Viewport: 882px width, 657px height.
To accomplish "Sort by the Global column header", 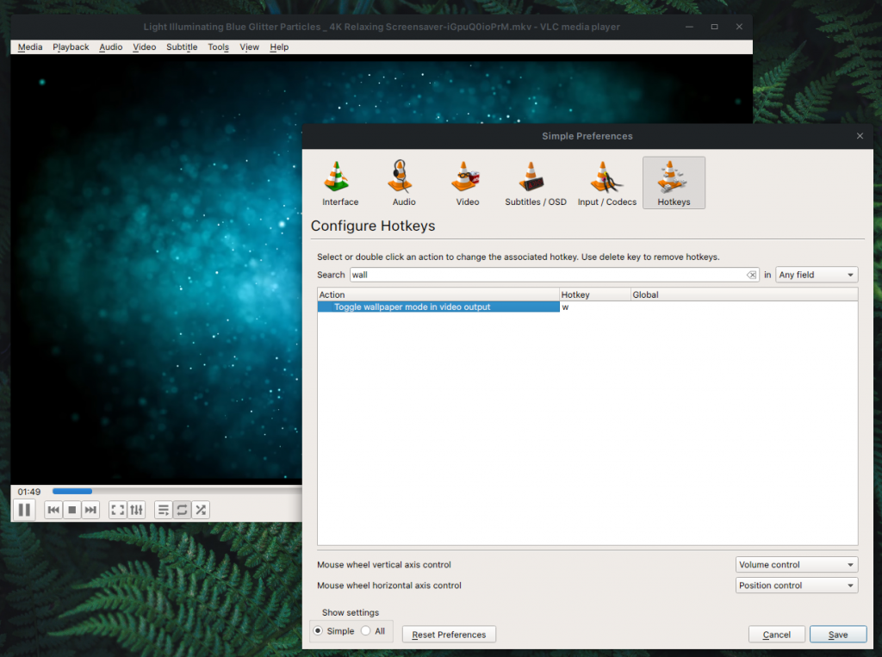I will [x=743, y=294].
